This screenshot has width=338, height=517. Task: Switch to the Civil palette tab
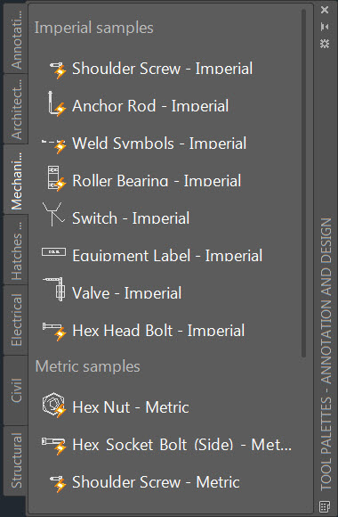click(16, 390)
